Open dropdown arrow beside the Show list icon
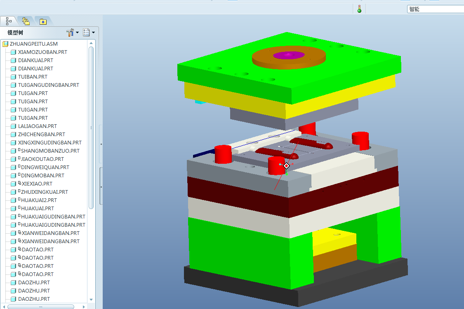 94,33
